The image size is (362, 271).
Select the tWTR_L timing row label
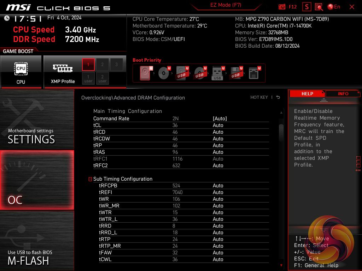pyautogui.click(x=108, y=219)
